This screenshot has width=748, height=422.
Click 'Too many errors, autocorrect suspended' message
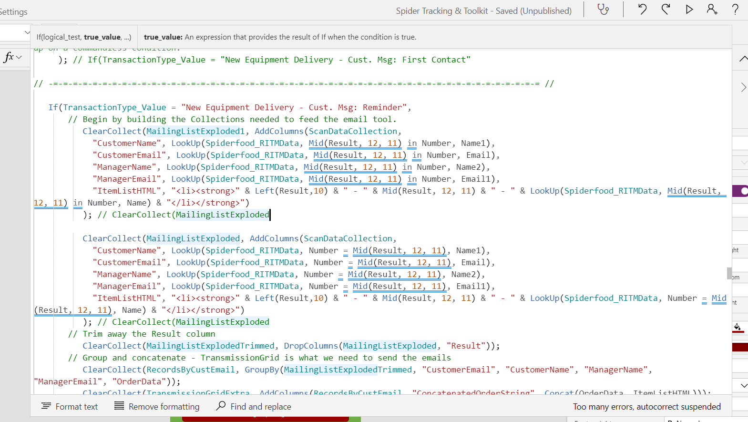pos(647,406)
